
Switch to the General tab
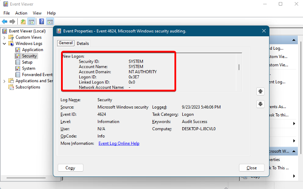[x=66, y=43]
